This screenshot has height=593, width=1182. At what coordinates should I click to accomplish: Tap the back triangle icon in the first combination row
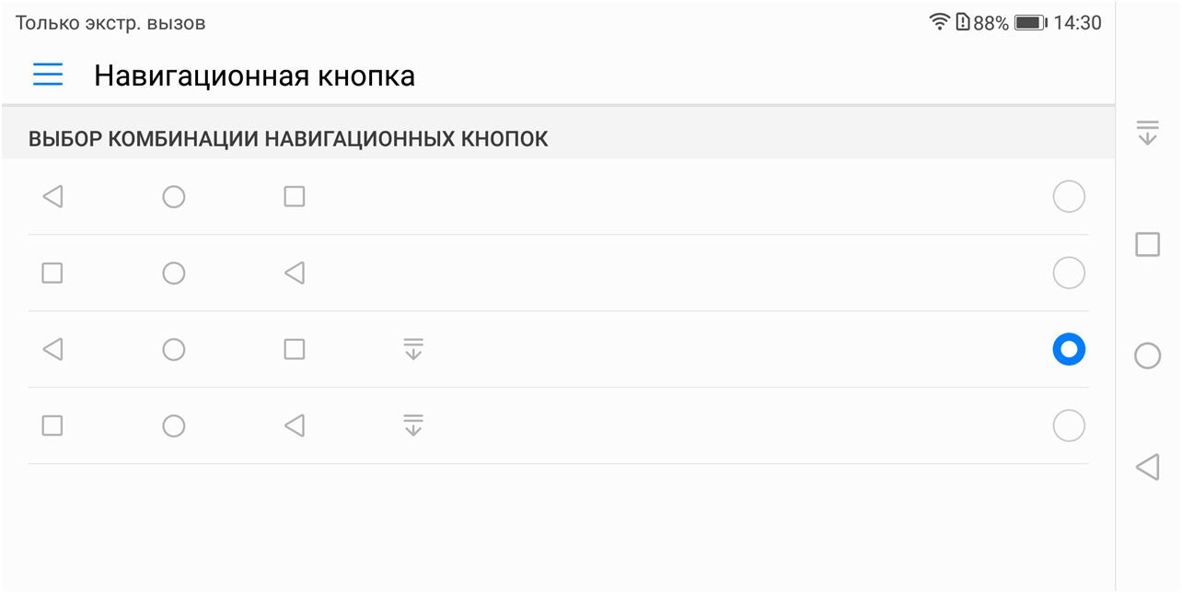tap(52, 196)
